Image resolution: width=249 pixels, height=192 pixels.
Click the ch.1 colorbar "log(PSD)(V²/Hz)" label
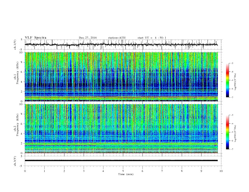coord(235,82)
